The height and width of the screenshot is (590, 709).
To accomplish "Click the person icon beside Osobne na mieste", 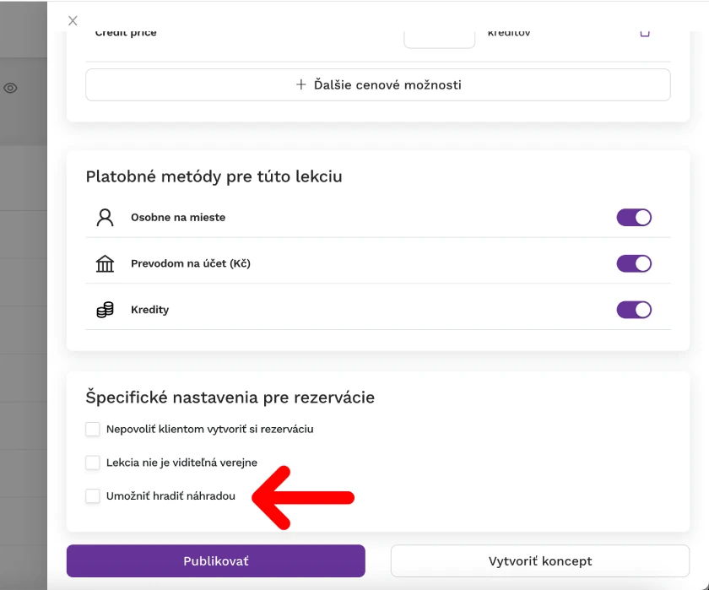I will click(105, 218).
